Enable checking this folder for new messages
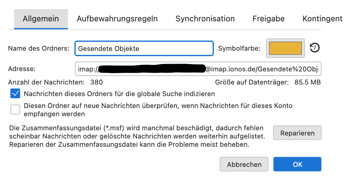Screen dimensions: 352x180 [x=15, y=109]
